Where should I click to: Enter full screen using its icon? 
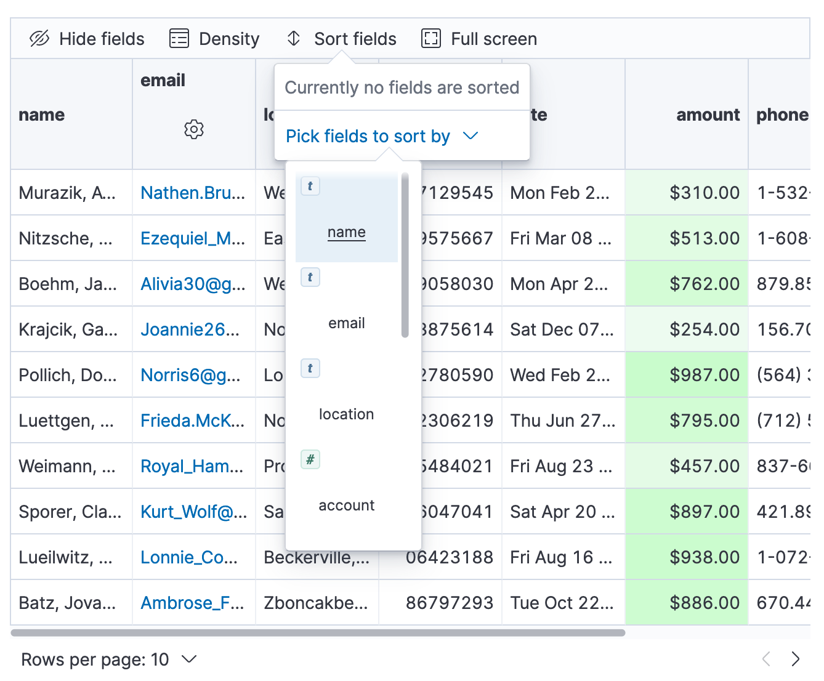tap(431, 38)
